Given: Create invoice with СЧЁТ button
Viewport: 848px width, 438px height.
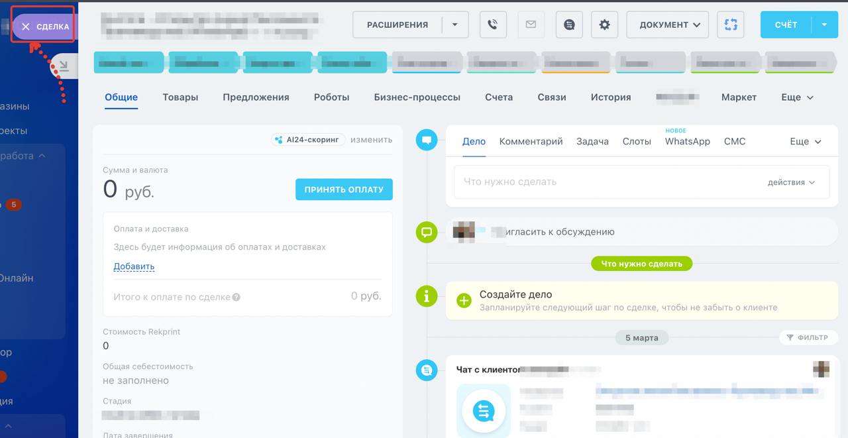Looking at the screenshot, I should [x=786, y=25].
